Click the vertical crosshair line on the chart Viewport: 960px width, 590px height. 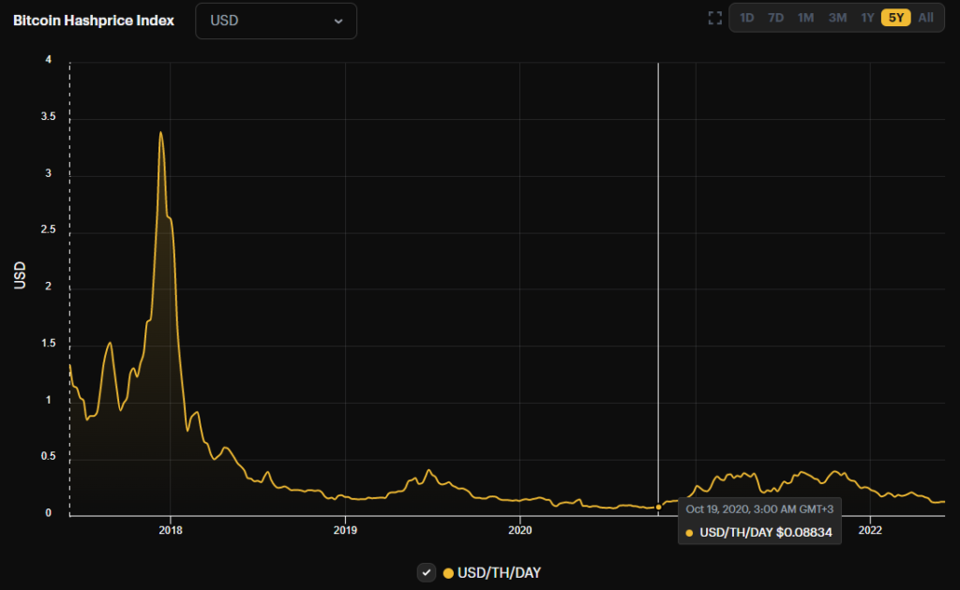[659, 281]
